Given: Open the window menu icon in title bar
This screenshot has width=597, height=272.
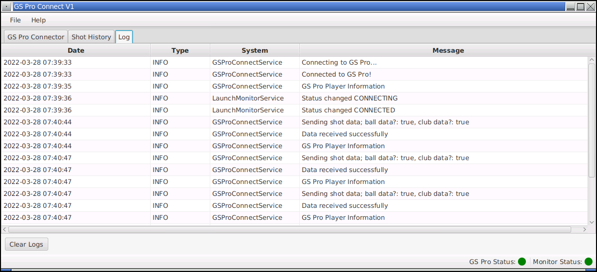Looking at the screenshot, I should tap(6, 6).
